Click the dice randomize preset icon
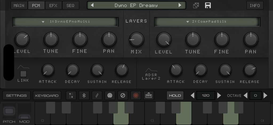This screenshot has width=273, height=125. pyautogui.click(x=196, y=5)
